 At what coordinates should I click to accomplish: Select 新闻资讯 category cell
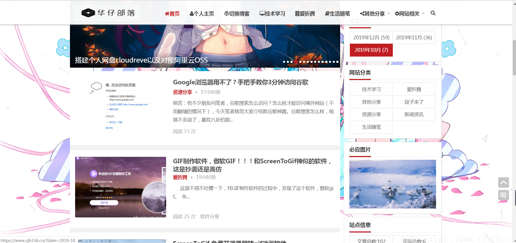tap(414, 114)
